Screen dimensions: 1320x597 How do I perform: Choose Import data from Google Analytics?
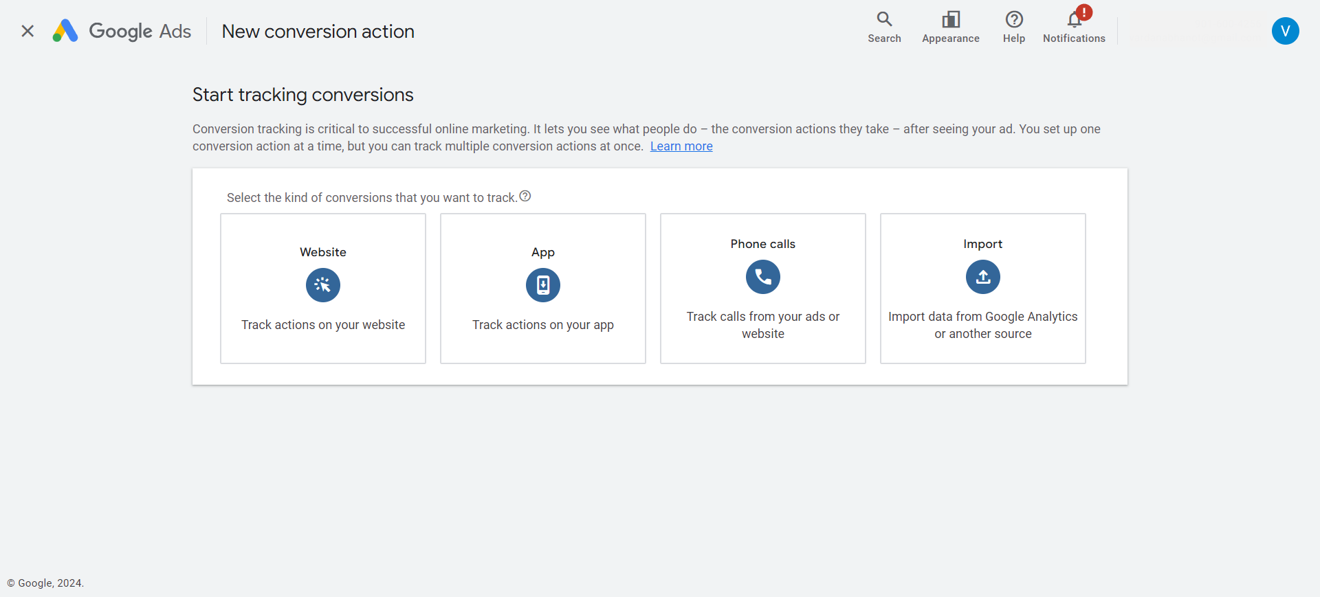click(983, 325)
